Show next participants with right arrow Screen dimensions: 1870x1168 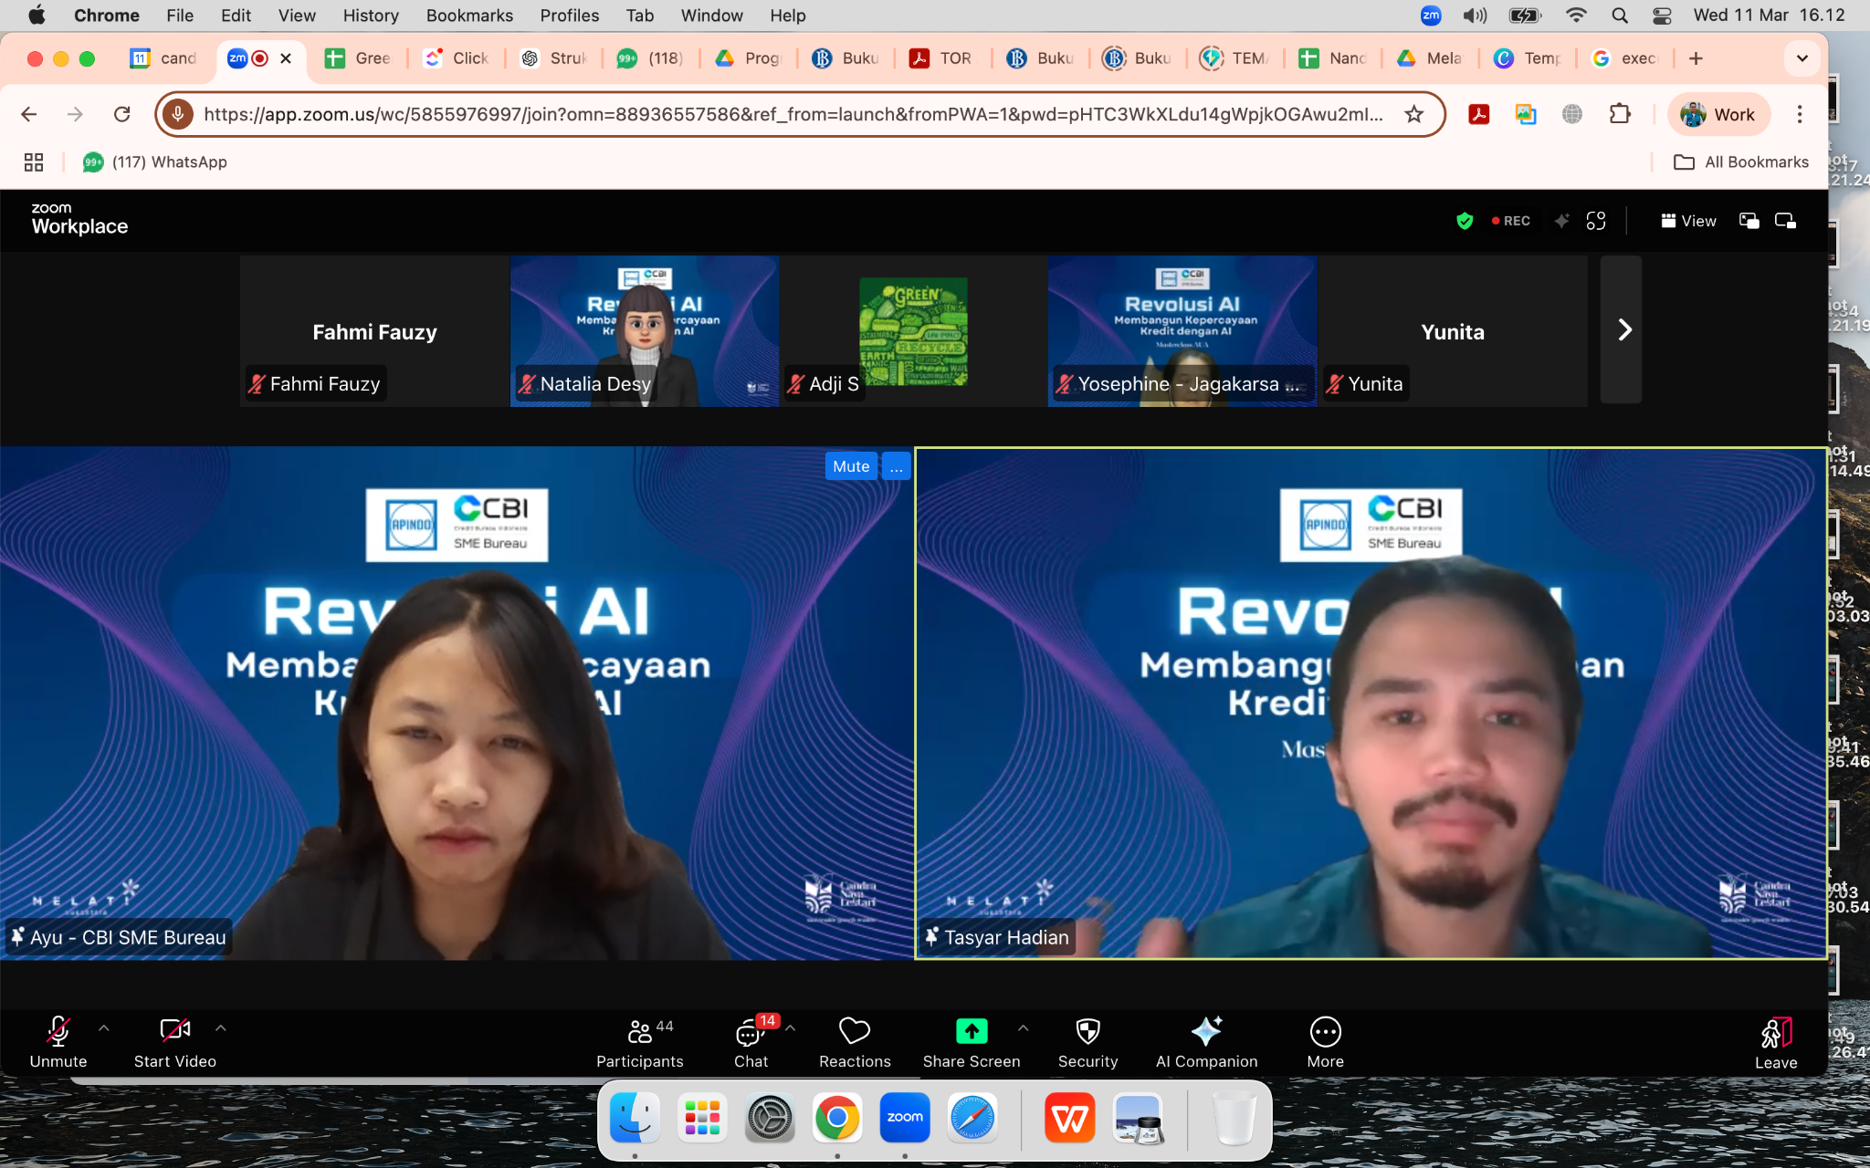click(x=1623, y=329)
